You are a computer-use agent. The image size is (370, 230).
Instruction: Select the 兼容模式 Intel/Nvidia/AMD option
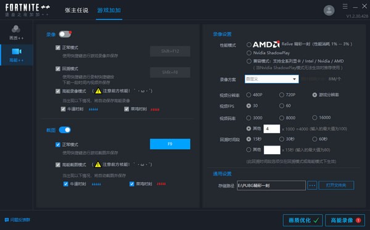249,61
